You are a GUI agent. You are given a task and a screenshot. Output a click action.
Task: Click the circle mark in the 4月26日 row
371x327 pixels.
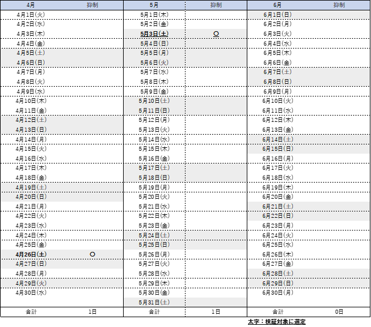click(92, 254)
